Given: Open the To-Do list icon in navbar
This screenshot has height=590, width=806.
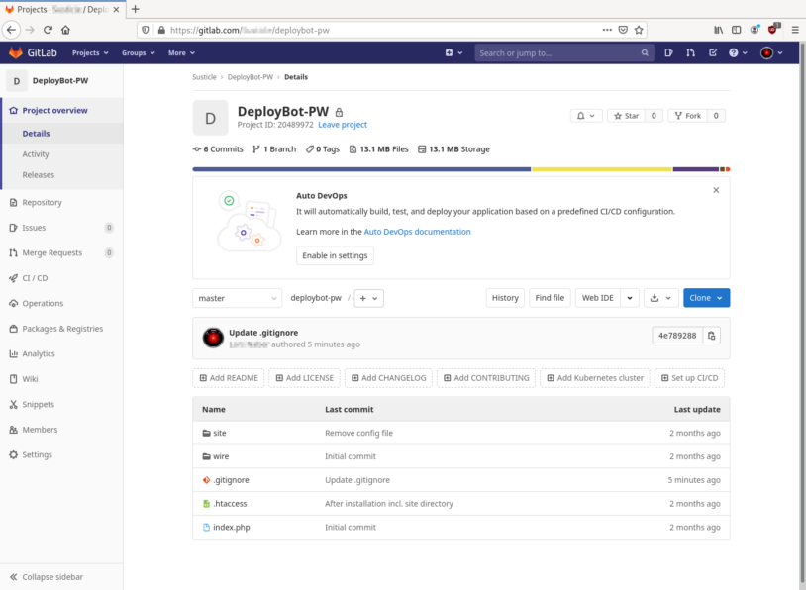Looking at the screenshot, I should 713,52.
